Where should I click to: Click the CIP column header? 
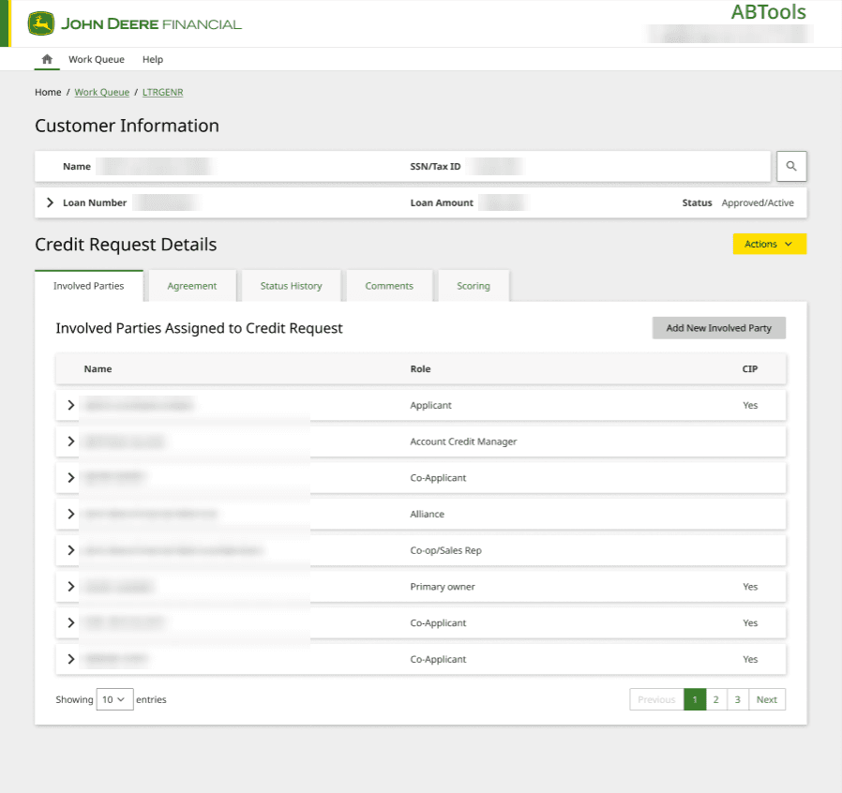pyautogui.click(x=749, y=369)
